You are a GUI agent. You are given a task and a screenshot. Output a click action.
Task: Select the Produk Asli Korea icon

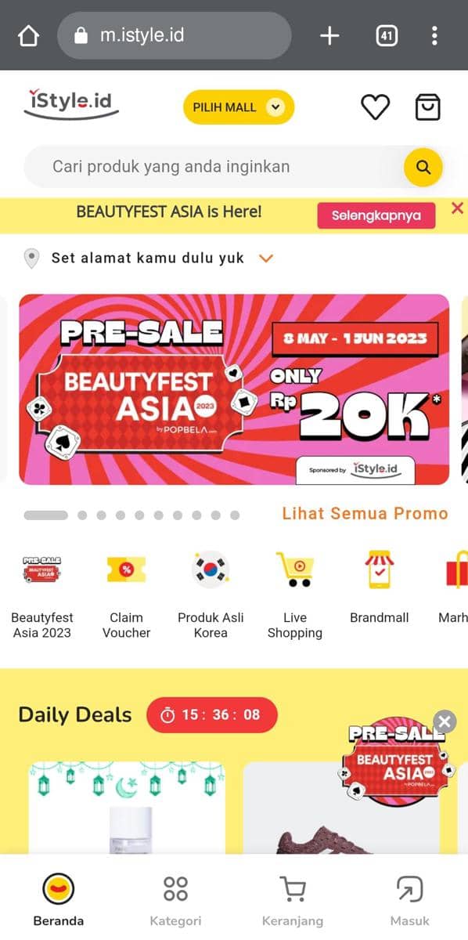pos(211,569)
